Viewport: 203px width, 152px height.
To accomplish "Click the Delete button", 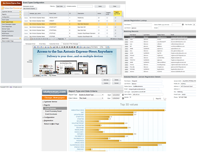I will 117,80.
